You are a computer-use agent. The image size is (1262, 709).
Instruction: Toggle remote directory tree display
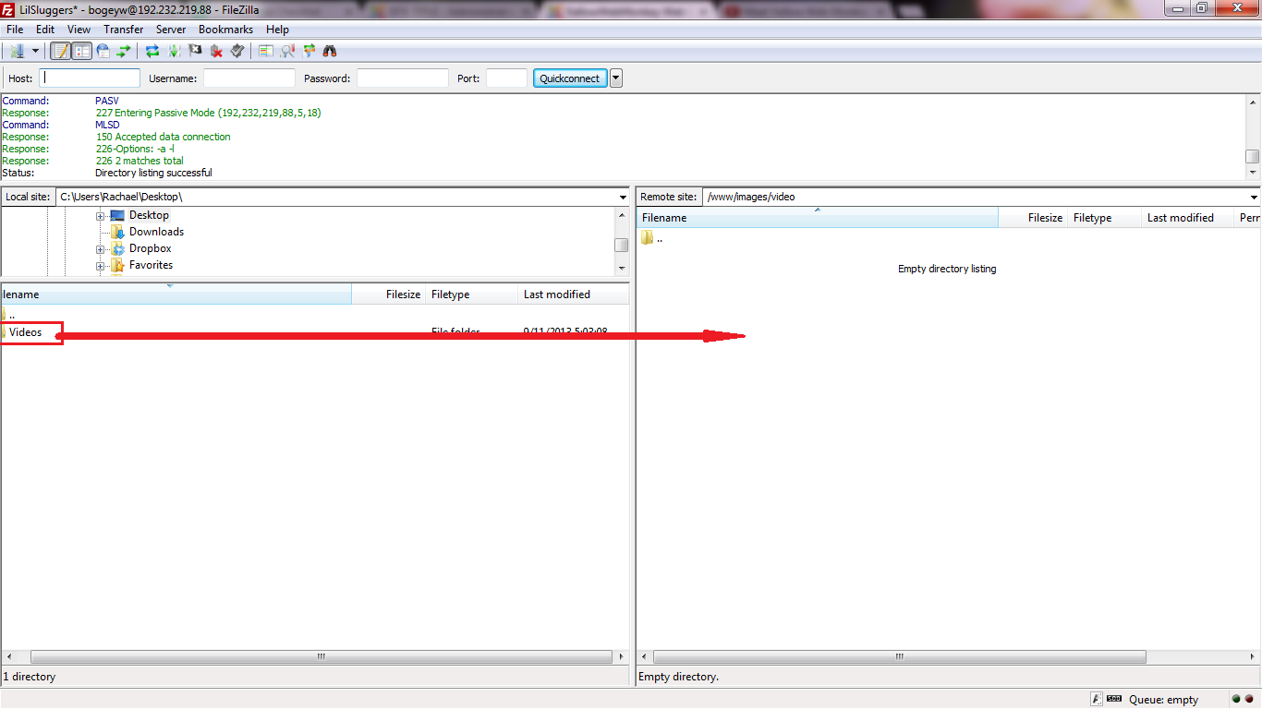[103, 52]
